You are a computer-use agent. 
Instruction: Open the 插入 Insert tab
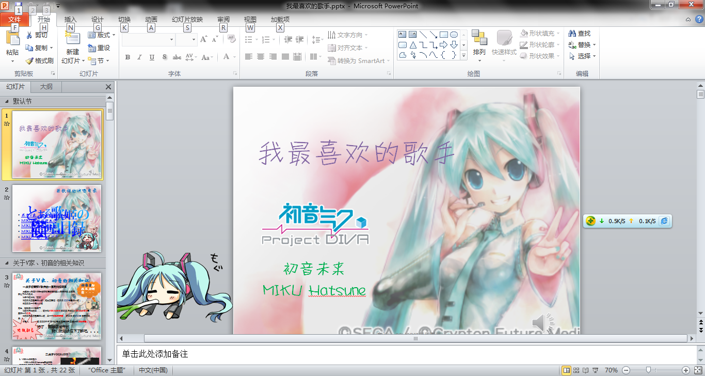tap(71, 20)
